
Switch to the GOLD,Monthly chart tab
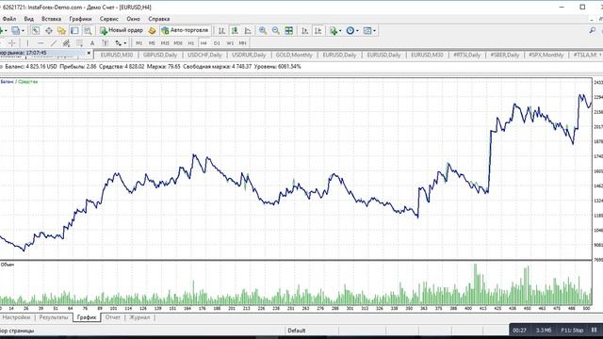[x=294, y=55]
